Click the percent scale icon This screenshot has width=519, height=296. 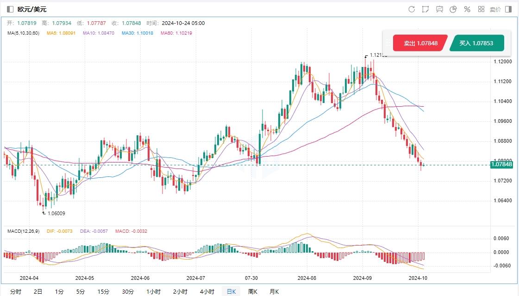467,9
